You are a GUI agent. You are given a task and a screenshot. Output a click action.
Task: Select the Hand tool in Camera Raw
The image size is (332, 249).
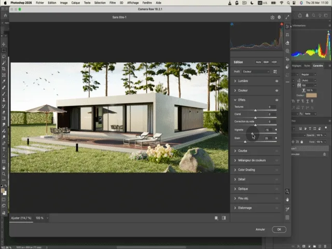(x=287, y=200)
